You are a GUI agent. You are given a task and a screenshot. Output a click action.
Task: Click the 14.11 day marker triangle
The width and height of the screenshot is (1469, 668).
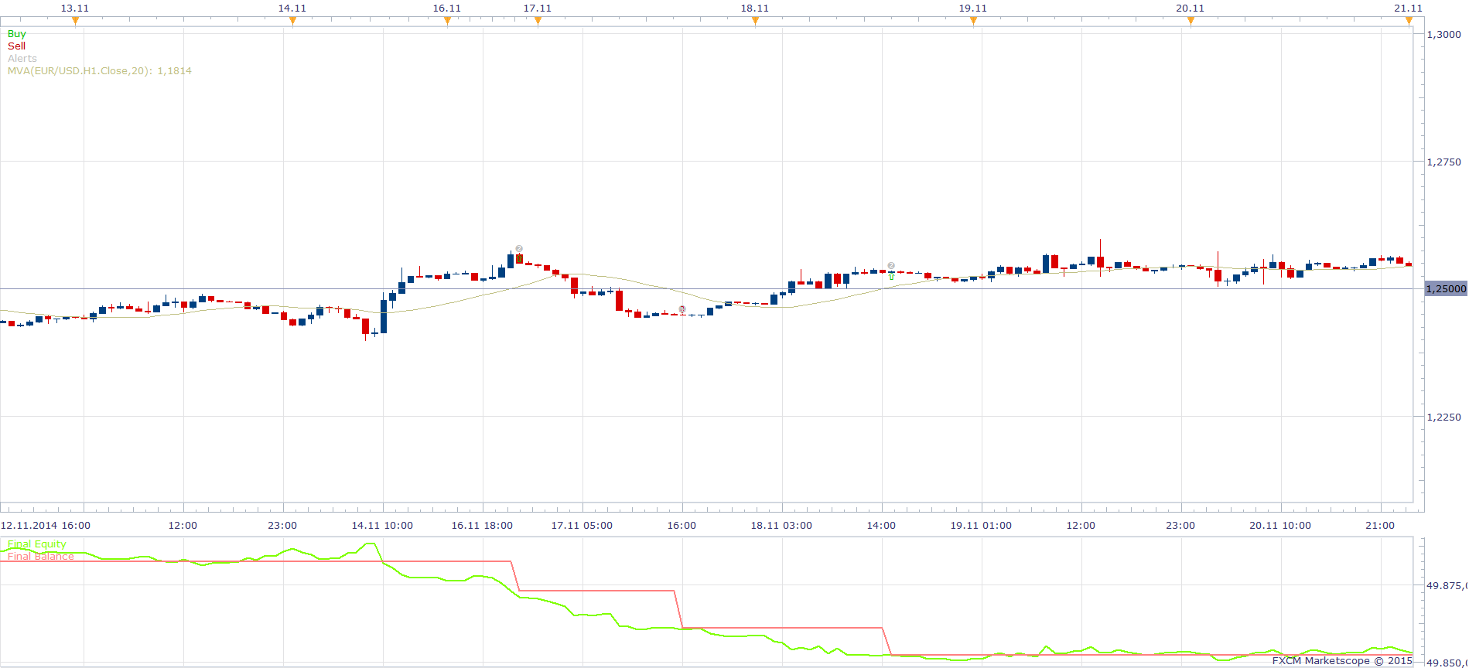coord(292,21)
